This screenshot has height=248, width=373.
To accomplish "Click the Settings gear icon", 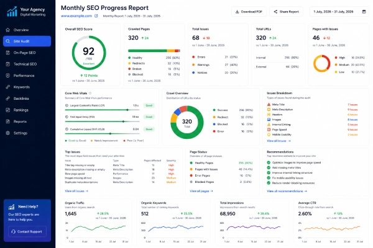I will point(8,133).
